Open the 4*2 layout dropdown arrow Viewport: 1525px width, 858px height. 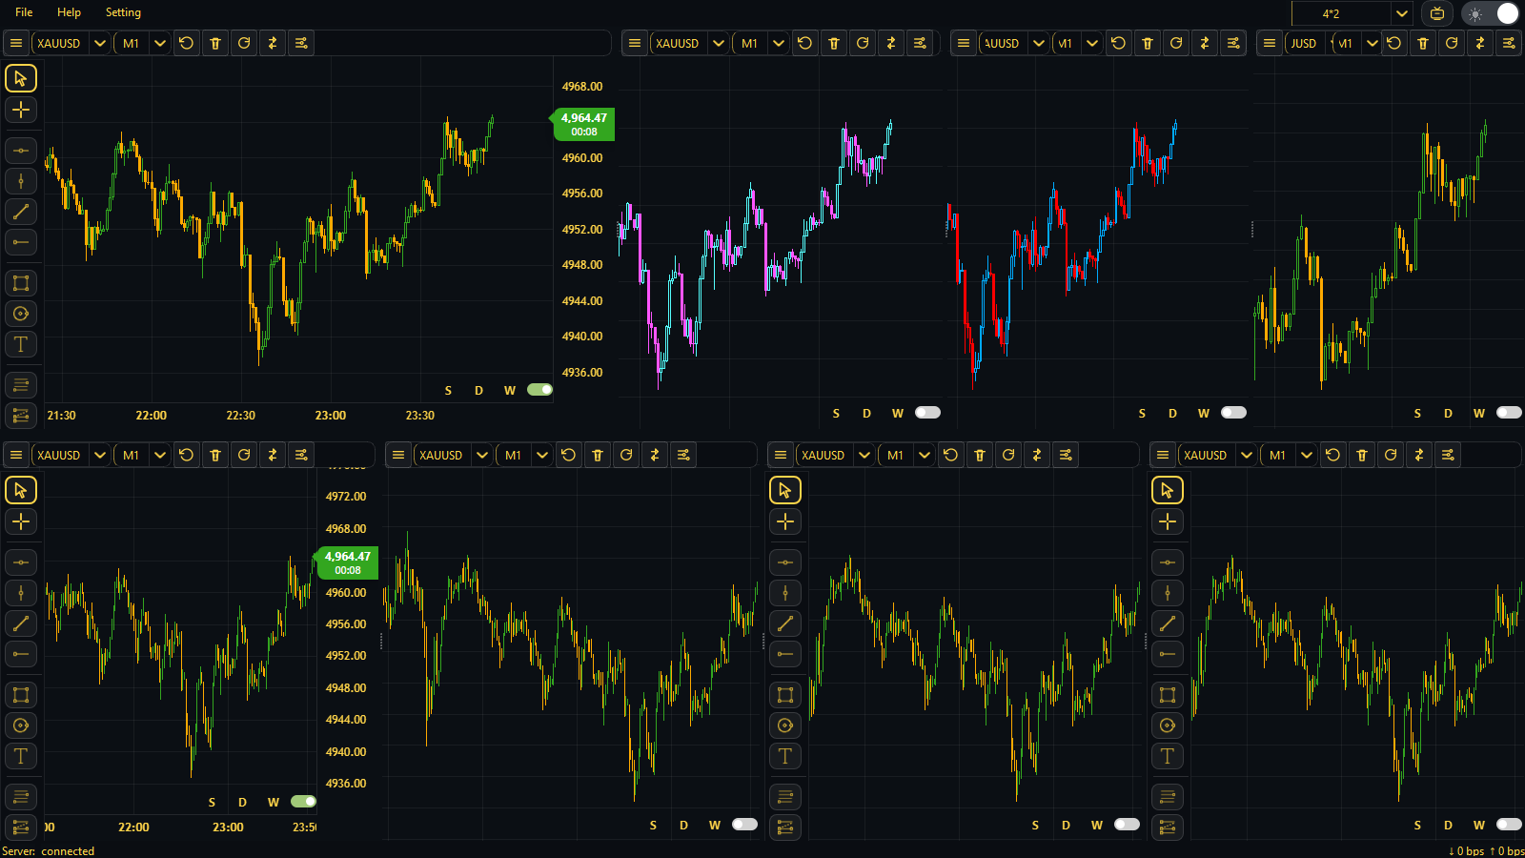[x=1401, y=13]
